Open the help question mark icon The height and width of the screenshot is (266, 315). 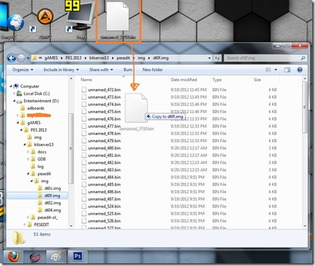[x=299, y=70]
